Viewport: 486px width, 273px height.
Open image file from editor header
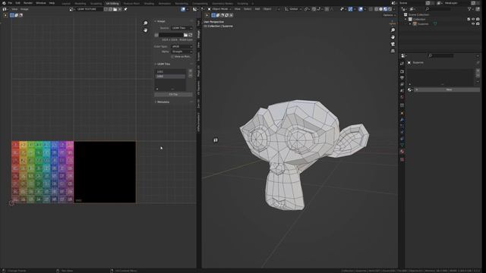(x=115, y=9)
